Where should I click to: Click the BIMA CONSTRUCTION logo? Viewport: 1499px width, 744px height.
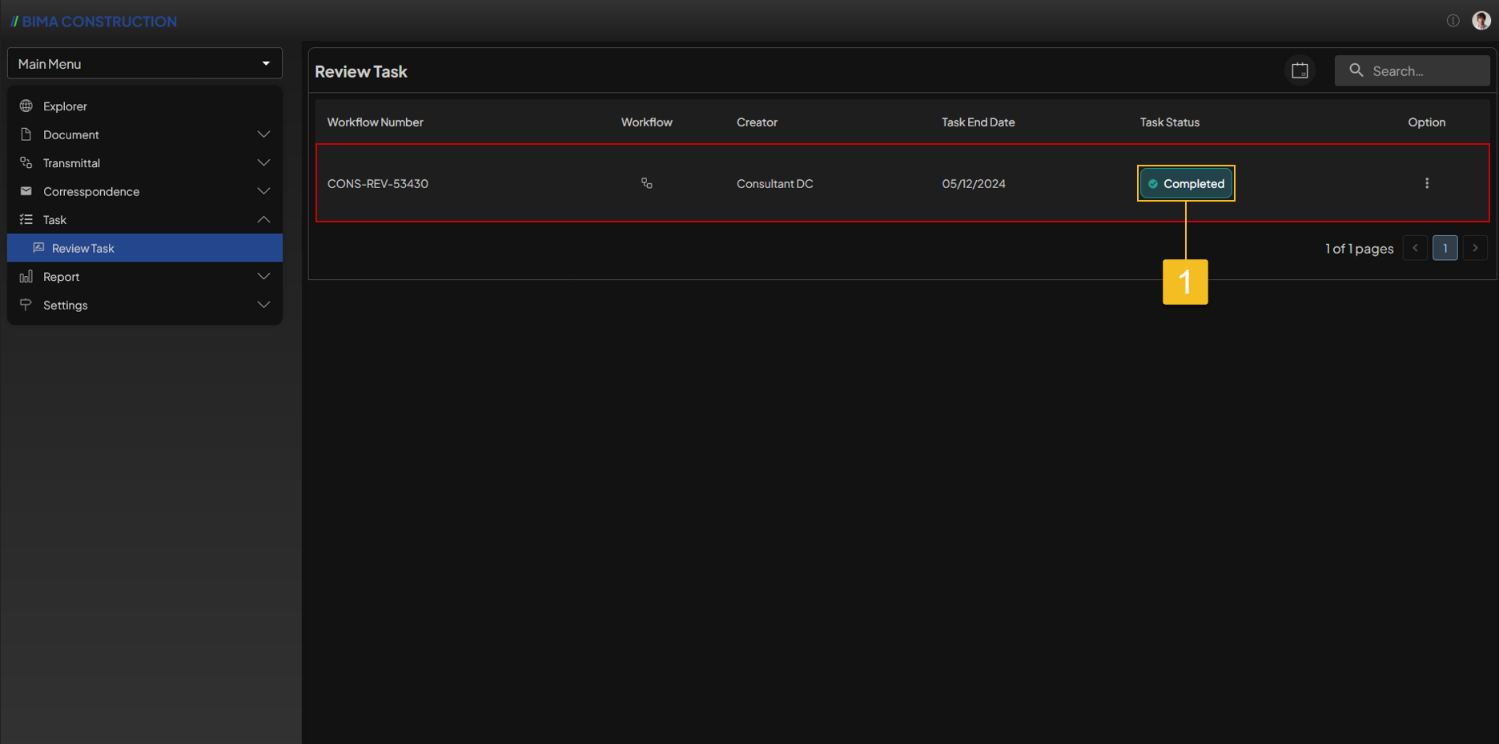pos(94,22)
